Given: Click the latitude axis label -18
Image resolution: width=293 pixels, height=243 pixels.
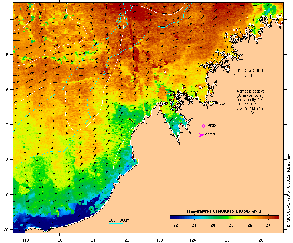Looking at the screenshot, I should click(5, 159).
